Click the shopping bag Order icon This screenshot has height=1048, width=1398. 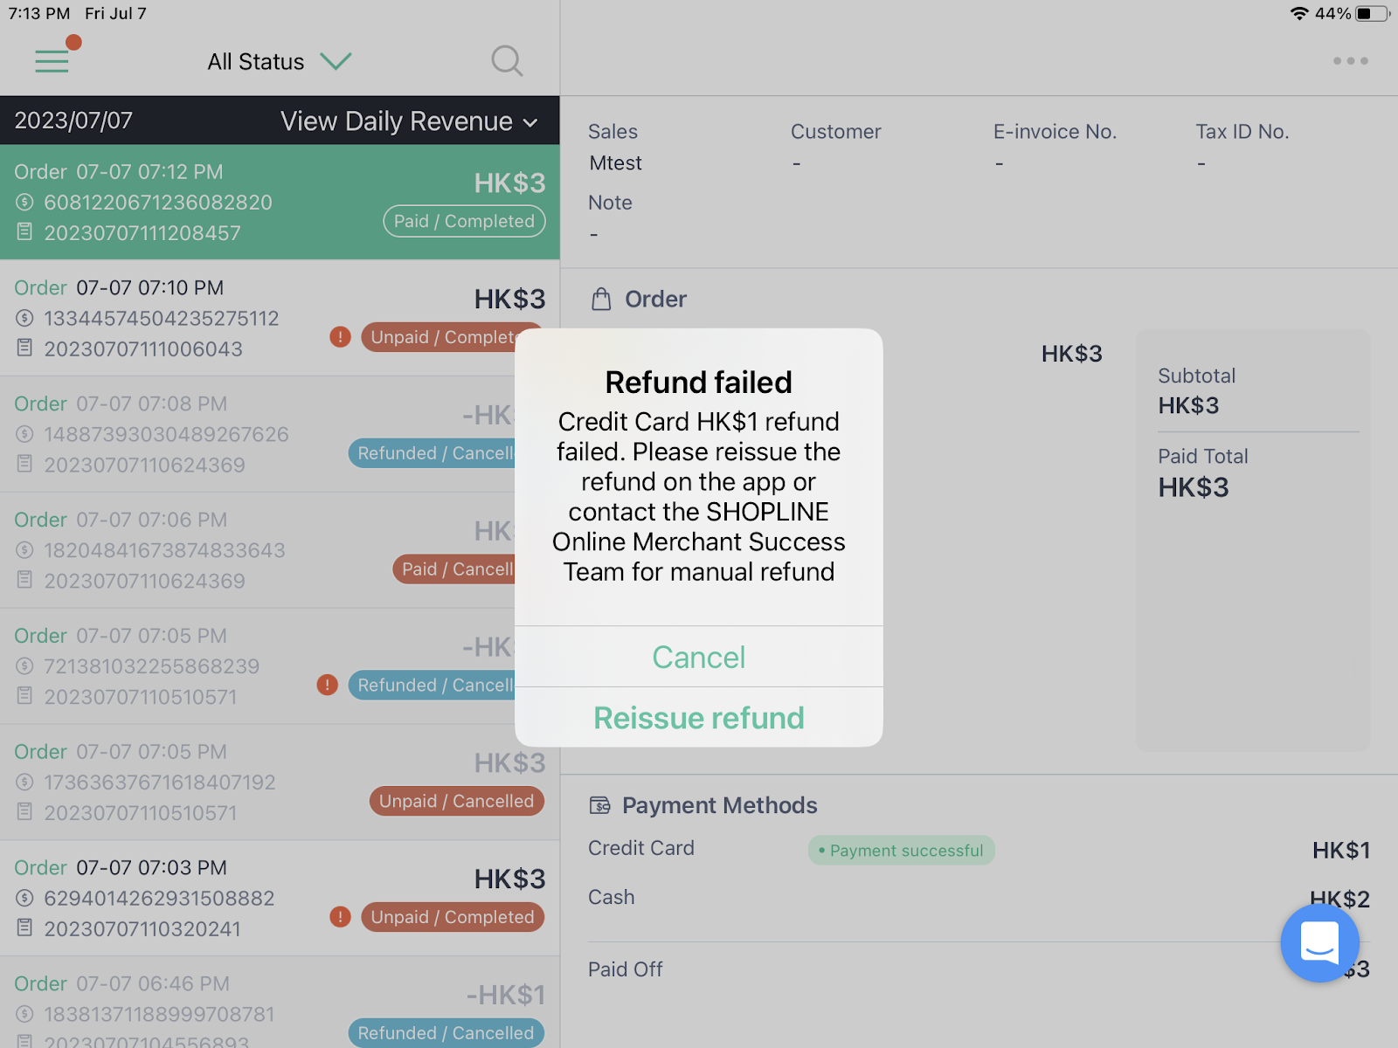pos(601,300)
